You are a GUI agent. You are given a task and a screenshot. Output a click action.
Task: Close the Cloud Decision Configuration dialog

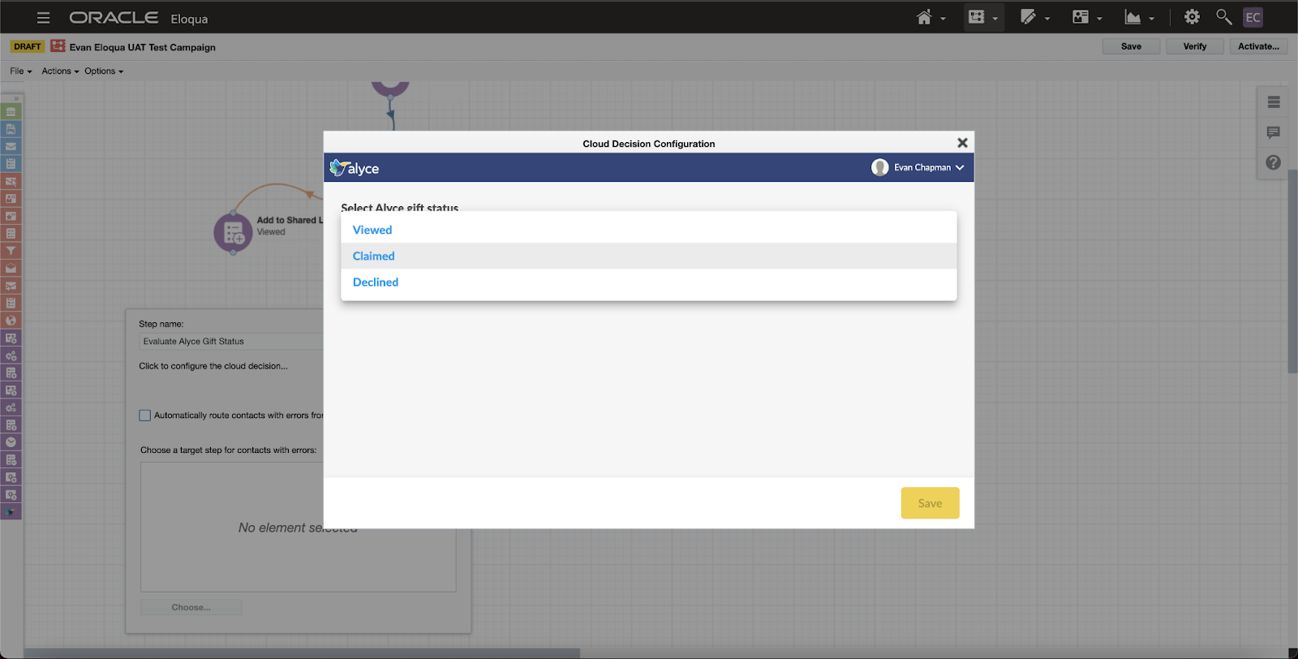963,143
